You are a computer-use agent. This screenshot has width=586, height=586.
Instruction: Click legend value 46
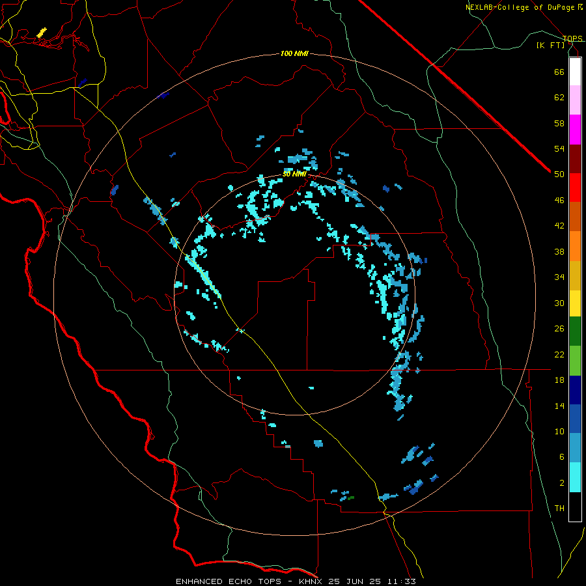(559, 201)
